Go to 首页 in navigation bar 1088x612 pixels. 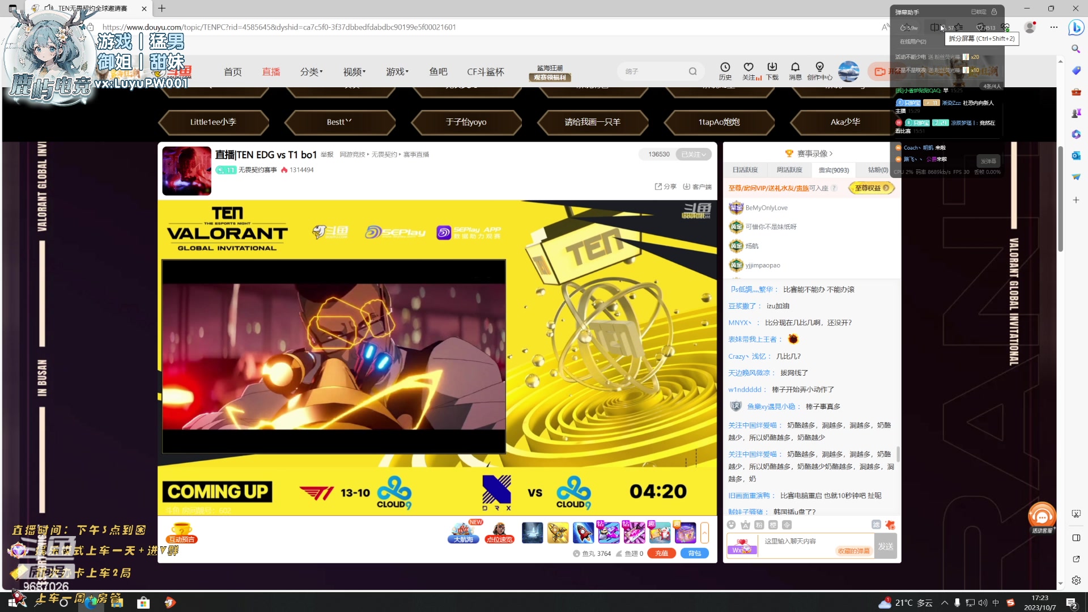[x=233, y=71]
